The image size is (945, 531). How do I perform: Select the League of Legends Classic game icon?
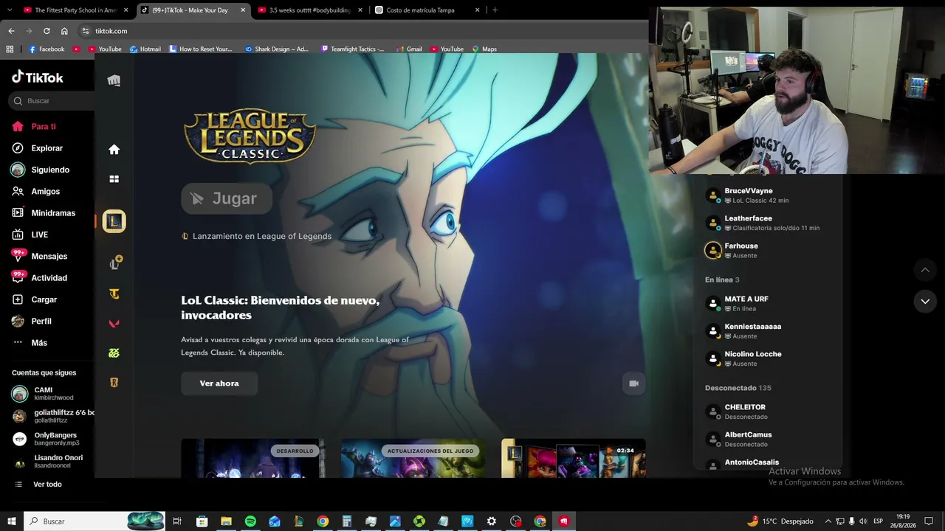[114, 221]
